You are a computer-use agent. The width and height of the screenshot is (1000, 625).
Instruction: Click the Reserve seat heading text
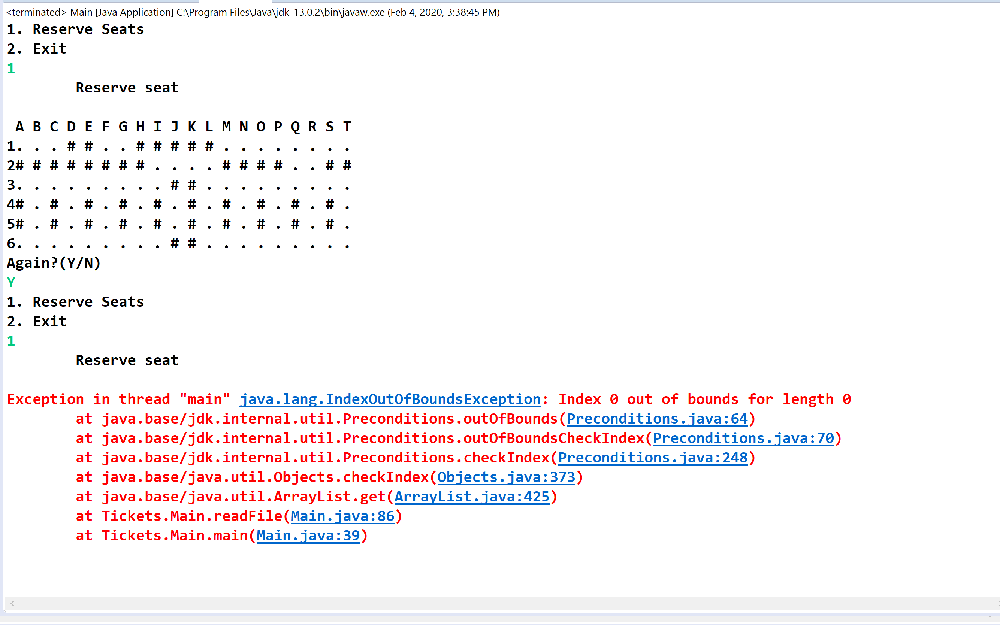point(127,87)
